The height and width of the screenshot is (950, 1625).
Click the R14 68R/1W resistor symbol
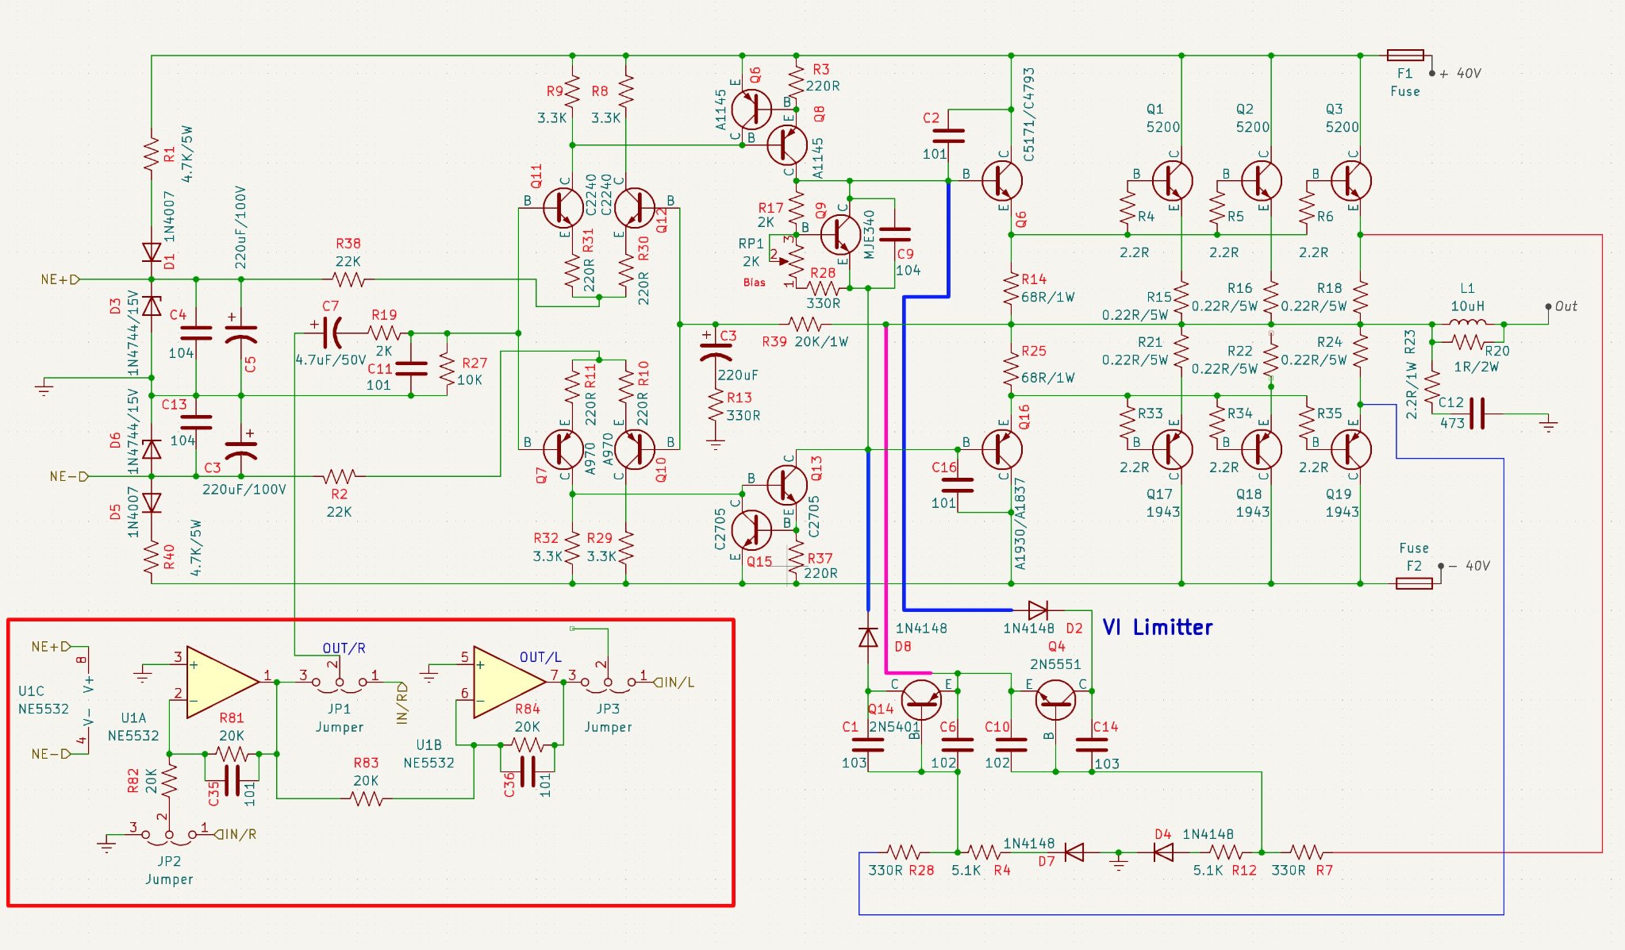pyautogui.click(x=1011, y=289)
